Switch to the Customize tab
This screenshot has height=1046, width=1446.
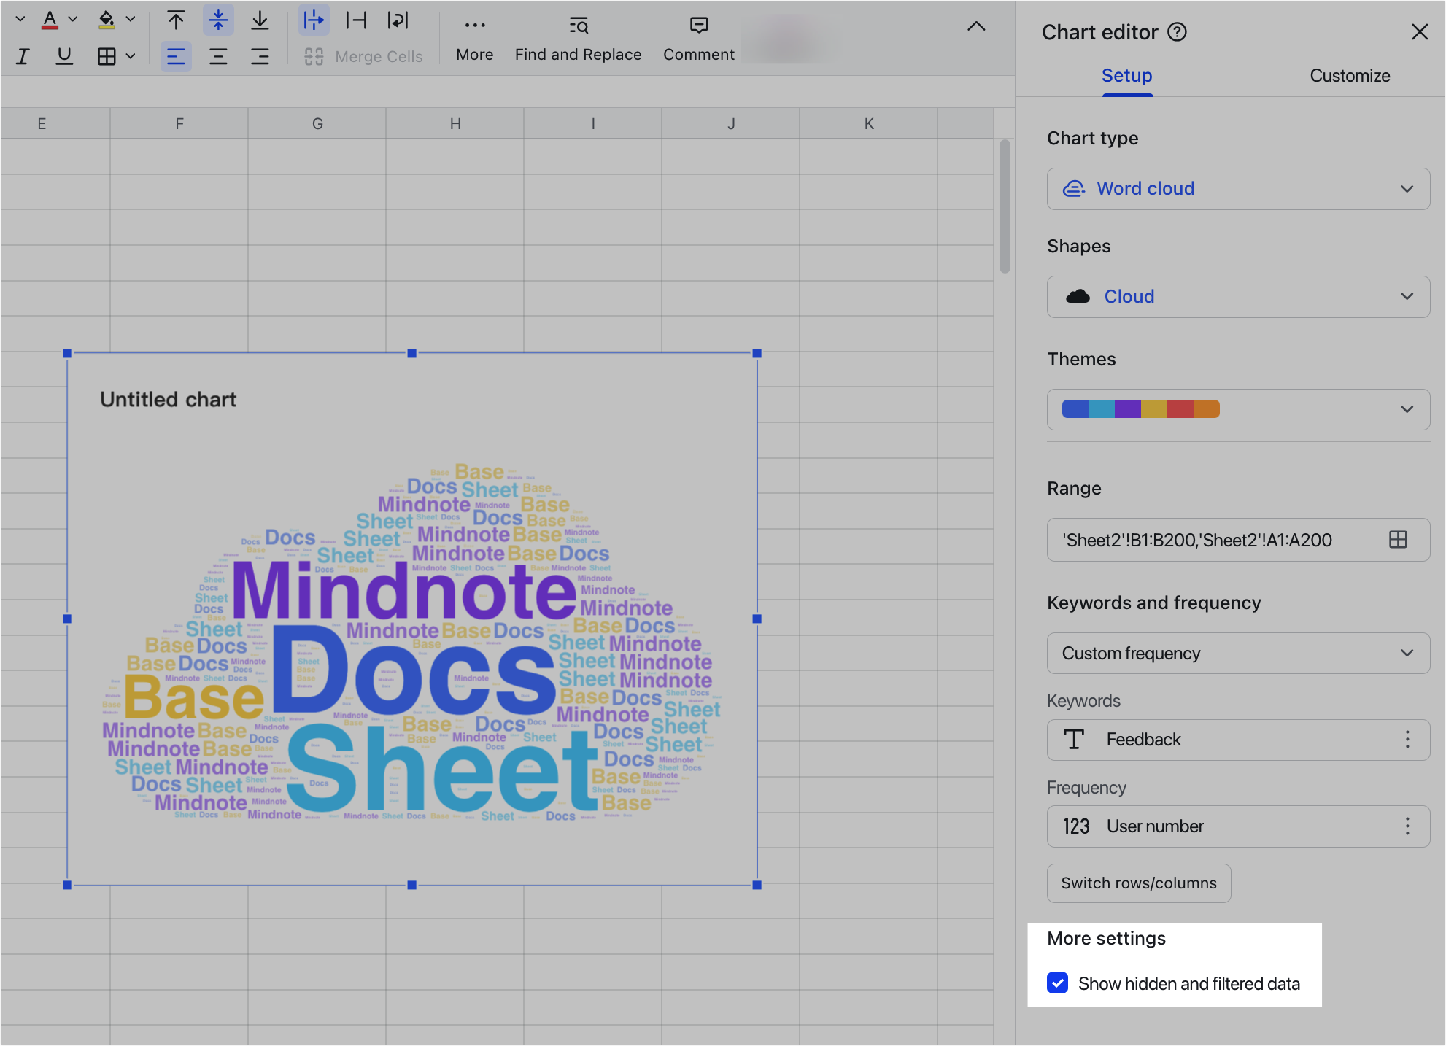[1350, 75]
